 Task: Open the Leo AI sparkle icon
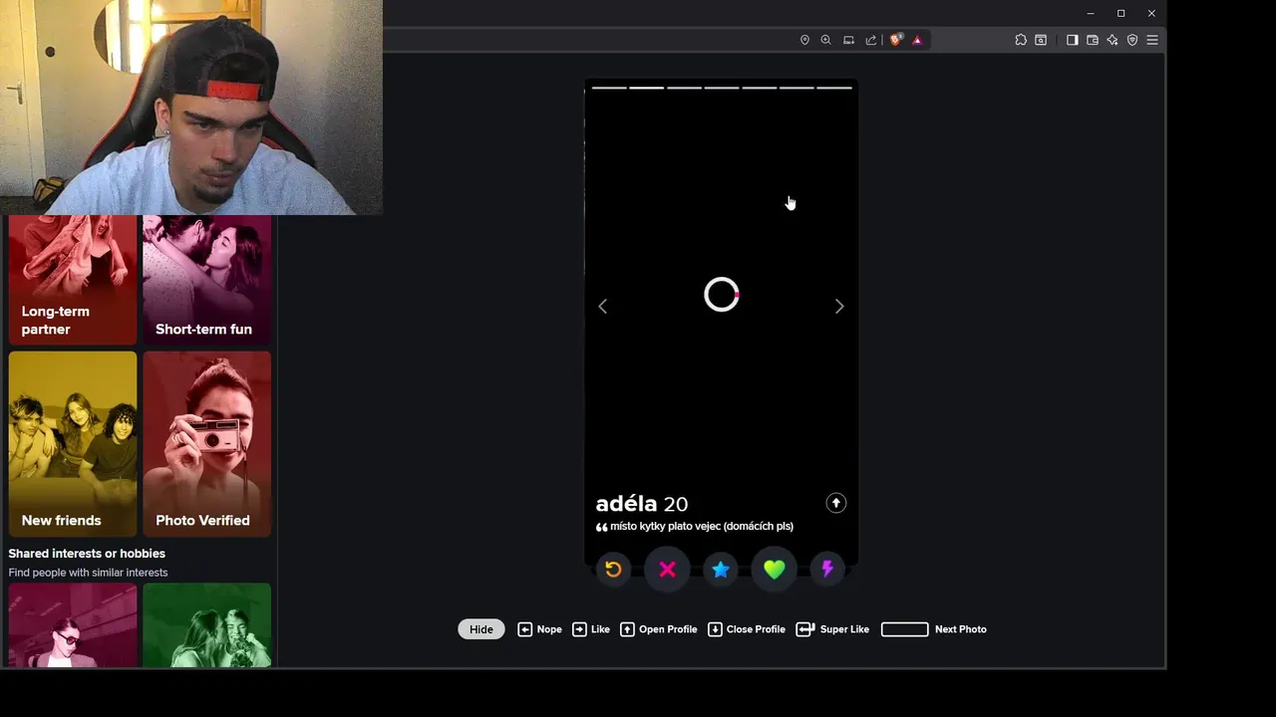(x=1113, y=40)
